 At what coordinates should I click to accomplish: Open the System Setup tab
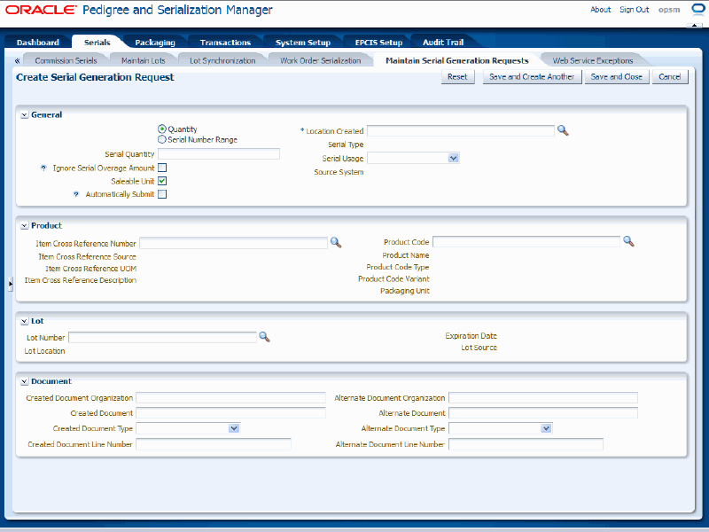303,42
